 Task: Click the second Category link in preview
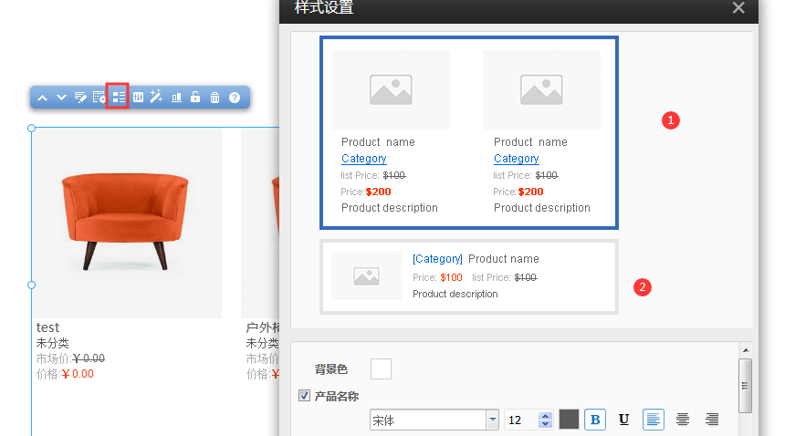516,159
